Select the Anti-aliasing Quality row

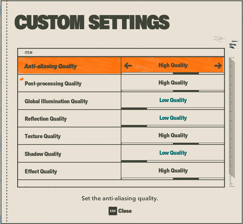tap(121, 66)
